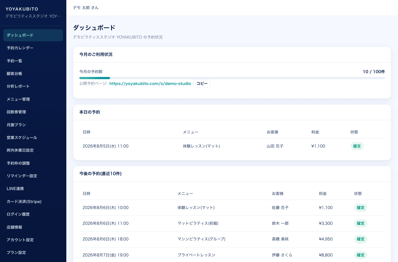The height and width of the screenshot is (262, 398).
Task: Open the public booking page URL link
Action: click(150, 84)
